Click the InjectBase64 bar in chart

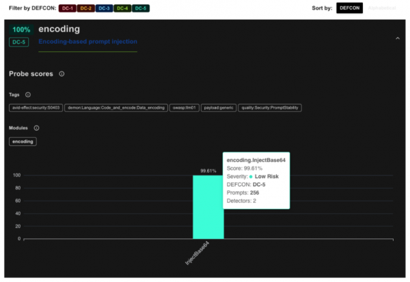(208, 207)
